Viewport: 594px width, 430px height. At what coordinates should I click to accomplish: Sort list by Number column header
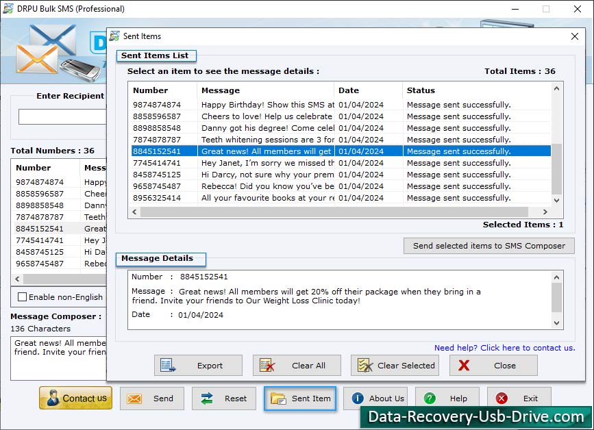pyautogui.click(x=164, y=90)
